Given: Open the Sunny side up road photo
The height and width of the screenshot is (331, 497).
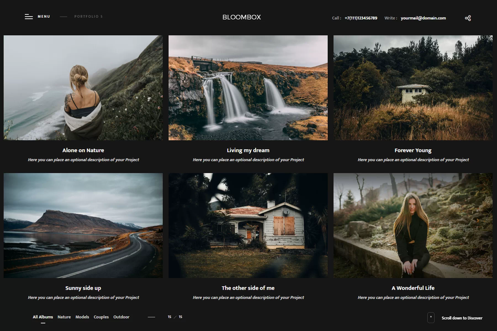Looking at the screenshot, I should [83, 225].
